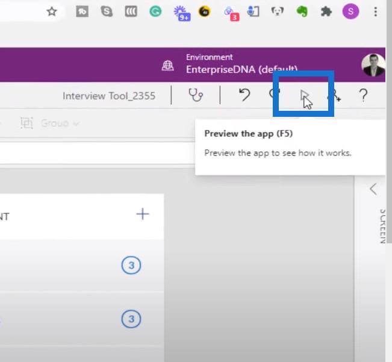The height and width of the screenshot is (362, 392).
Task: Run the App checker stethoscope
Action: 196,95
